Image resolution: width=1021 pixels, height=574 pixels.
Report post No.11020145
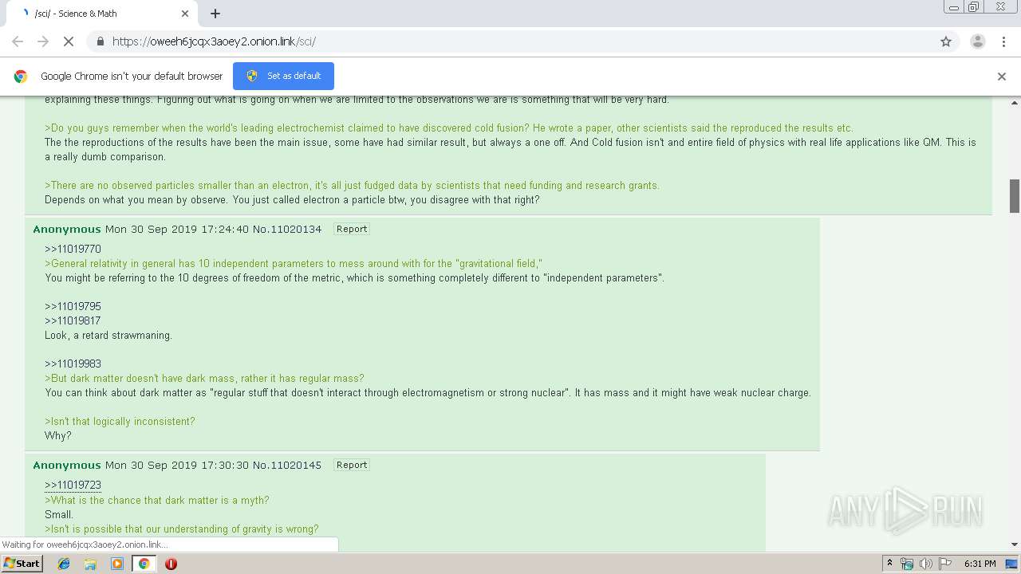point(352,465)
